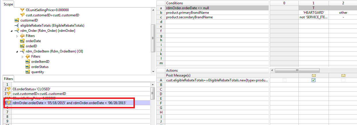Click left arrow of rules horizontal scrollbar
Viewport: 357px width, 125px height.
coord(272,70)
